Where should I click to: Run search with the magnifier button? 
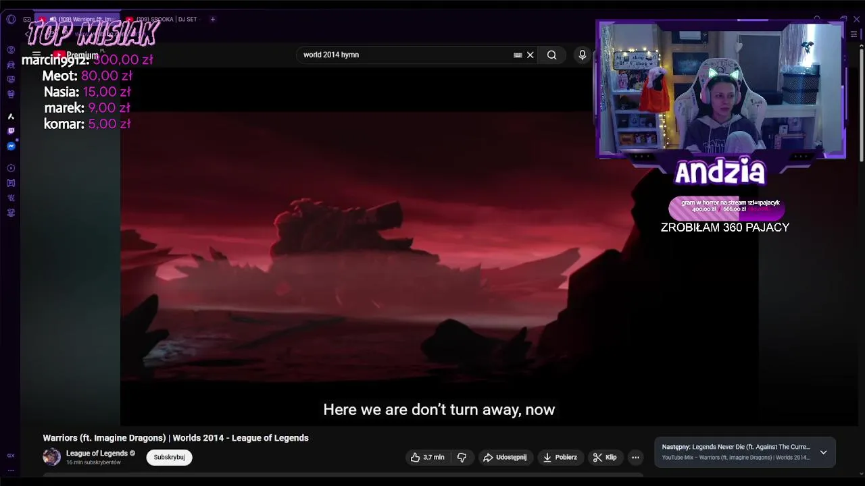click(552, 55)
